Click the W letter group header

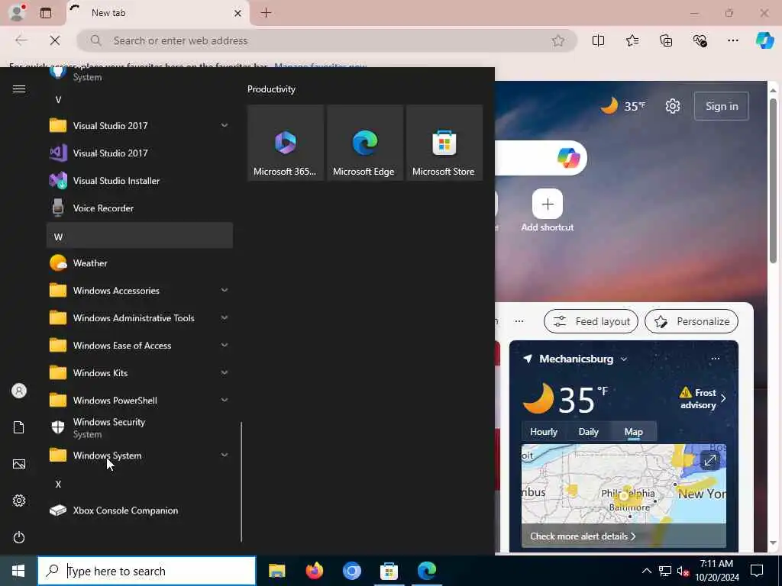click(x=139, y=236)
